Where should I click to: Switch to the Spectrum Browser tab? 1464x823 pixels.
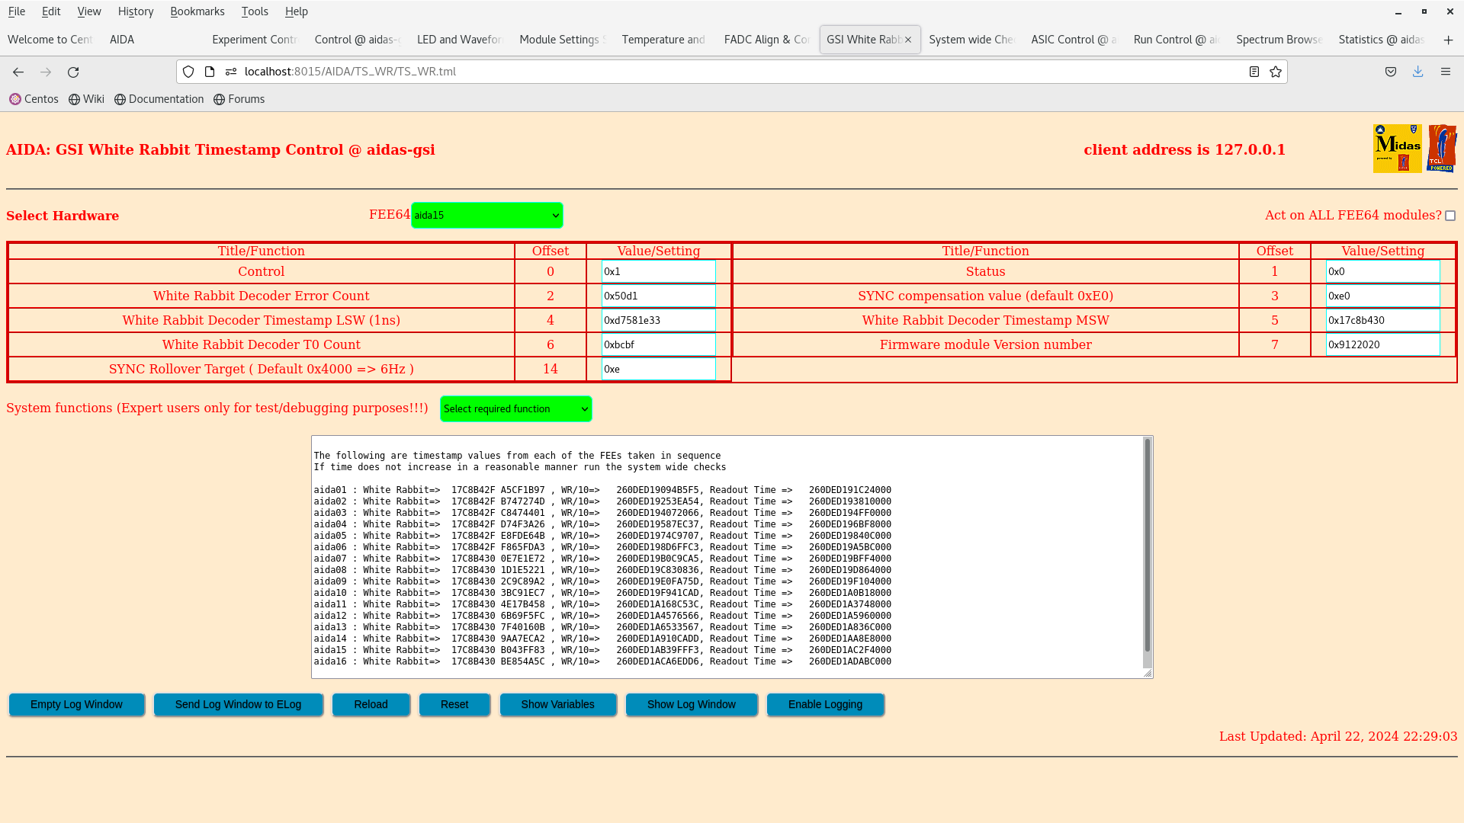[1278, 40]
